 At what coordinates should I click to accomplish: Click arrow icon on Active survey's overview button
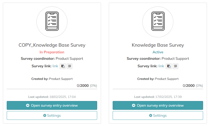click(134, 105)
